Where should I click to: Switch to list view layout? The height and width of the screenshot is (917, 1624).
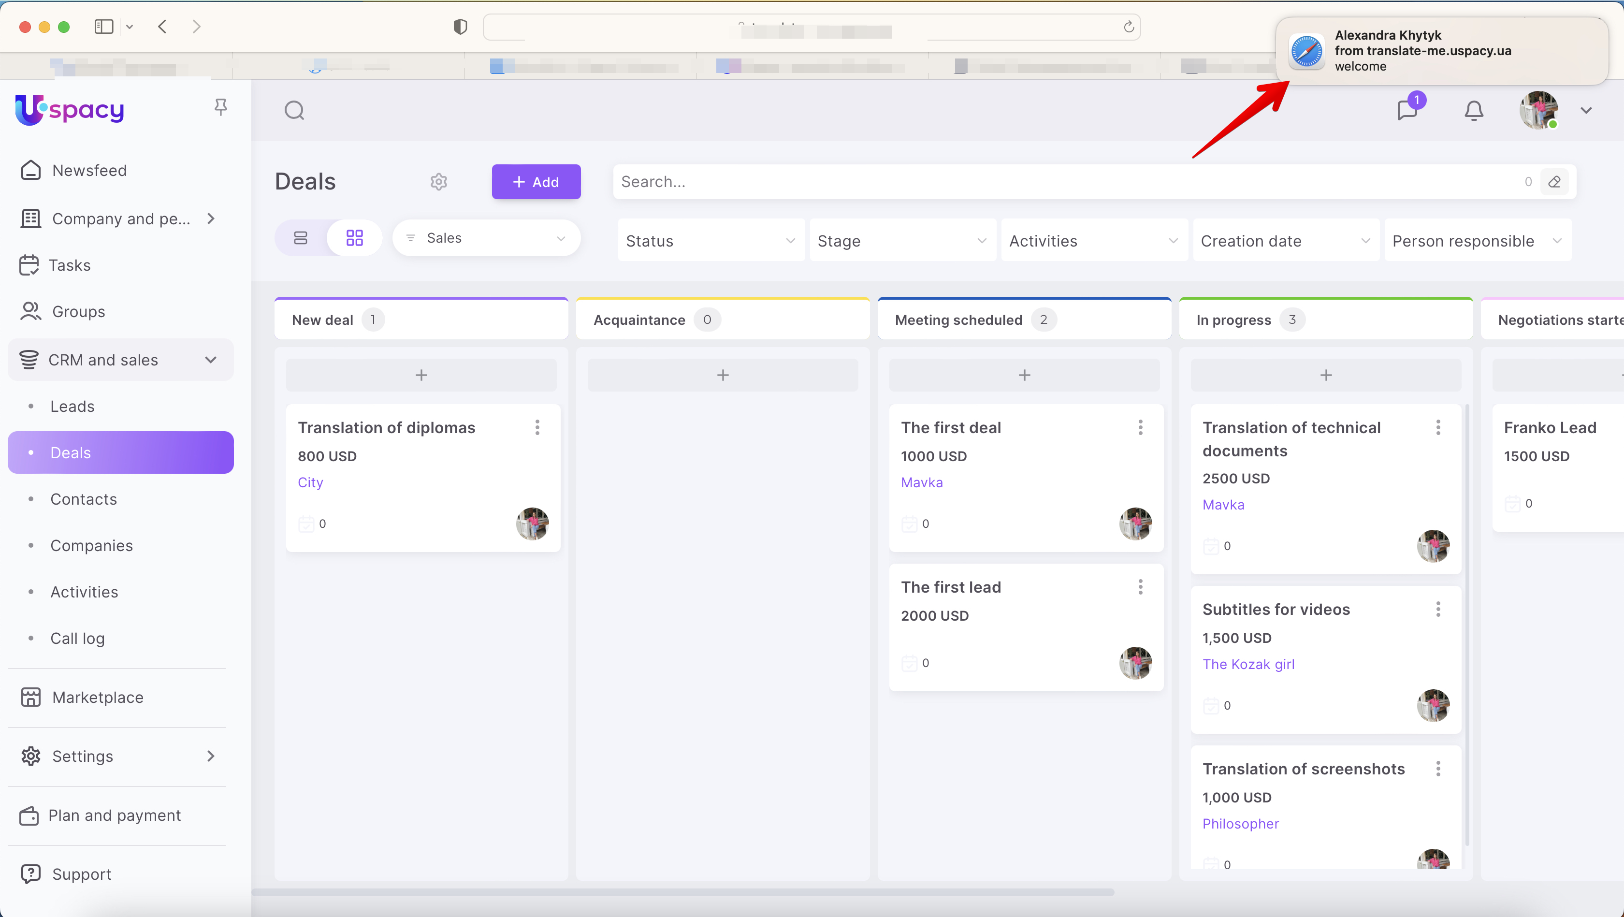(301, 238)
